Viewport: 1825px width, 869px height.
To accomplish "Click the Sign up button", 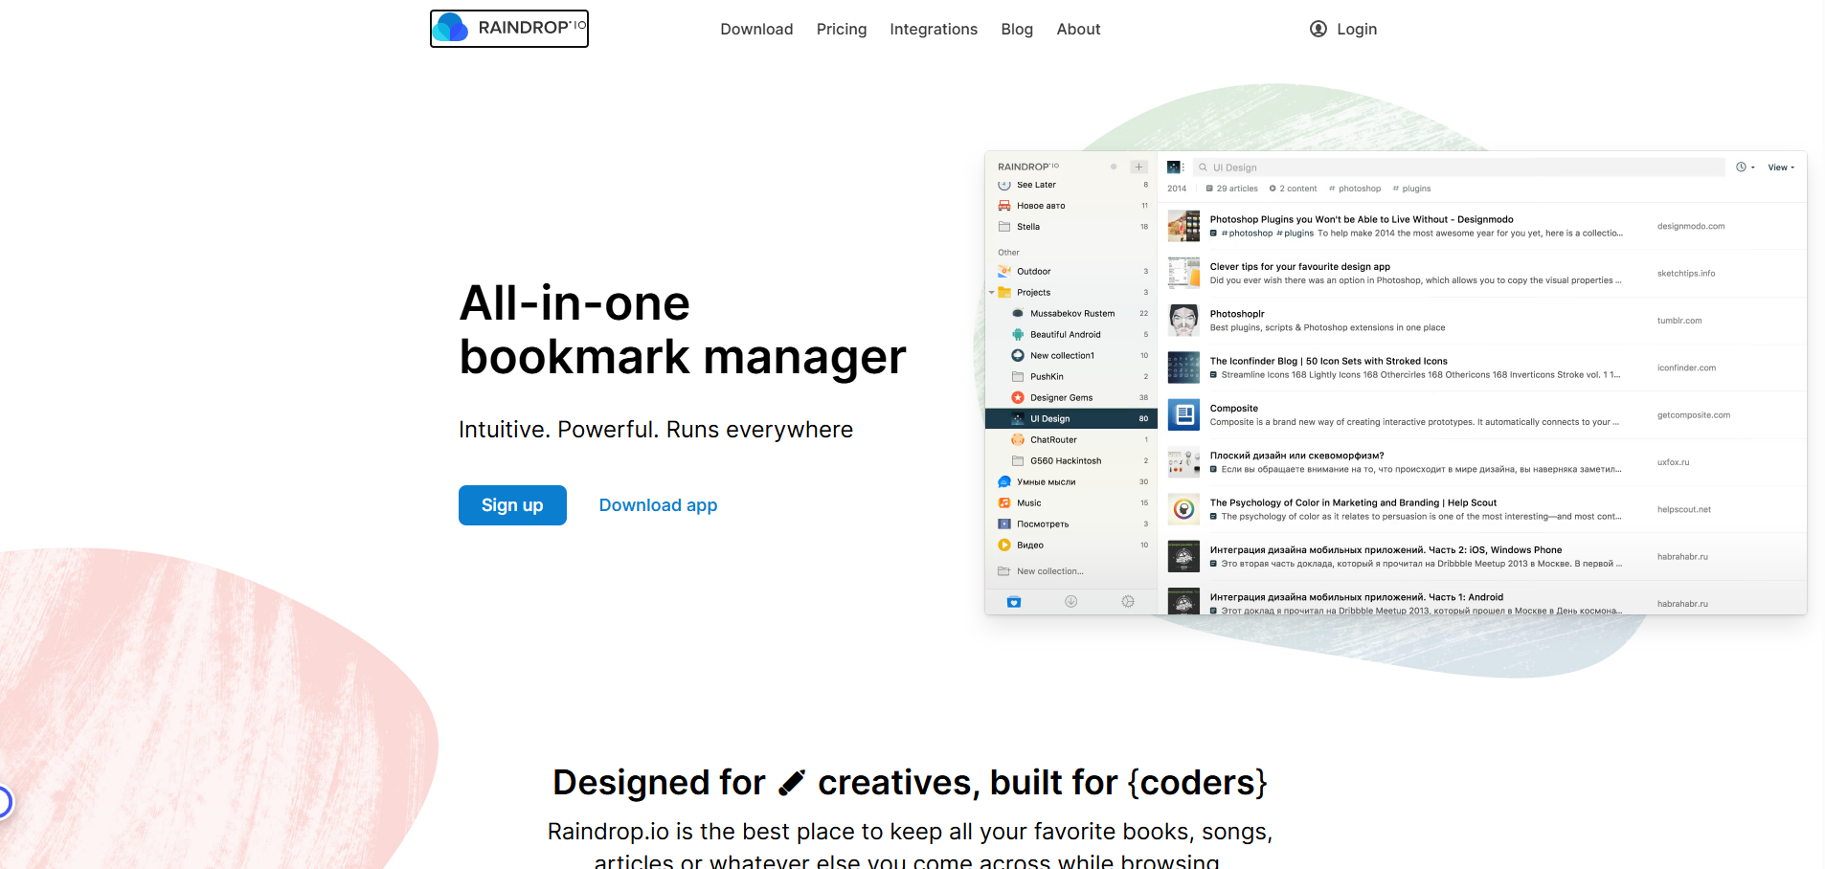I will [512, 505].
